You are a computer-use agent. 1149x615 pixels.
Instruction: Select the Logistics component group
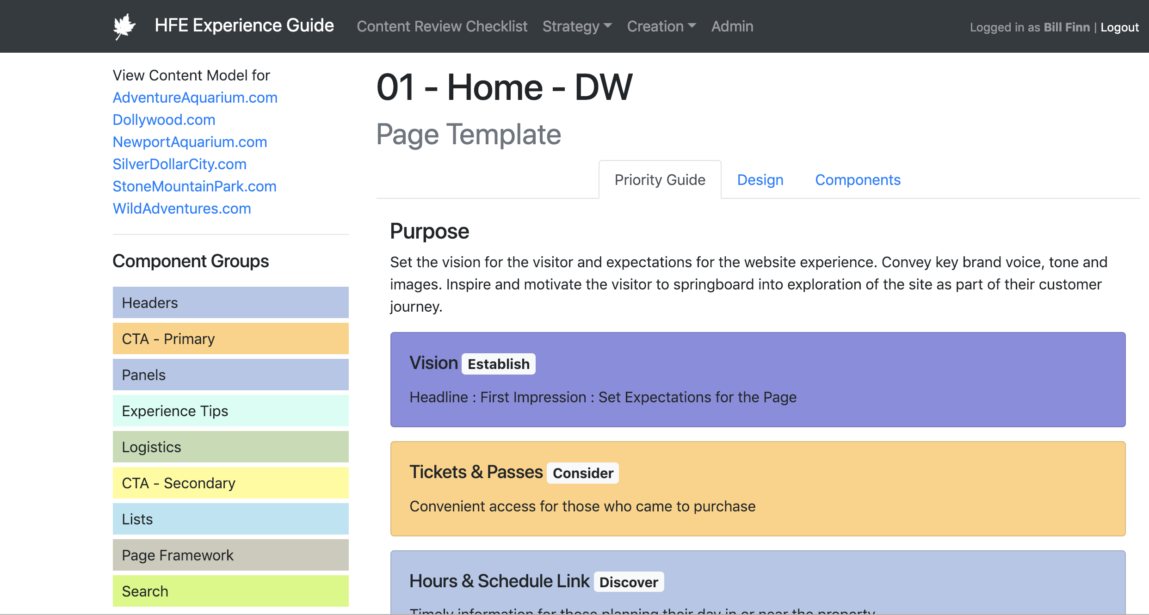[231, 447]
